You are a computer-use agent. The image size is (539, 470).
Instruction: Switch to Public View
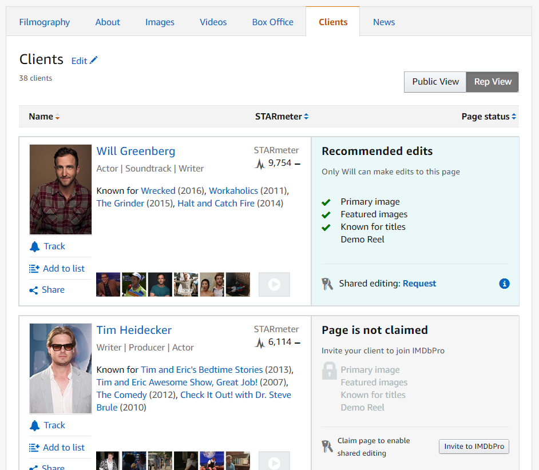[435, 82]
